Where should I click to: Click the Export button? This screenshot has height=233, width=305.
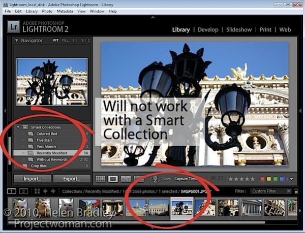point(72,179)
